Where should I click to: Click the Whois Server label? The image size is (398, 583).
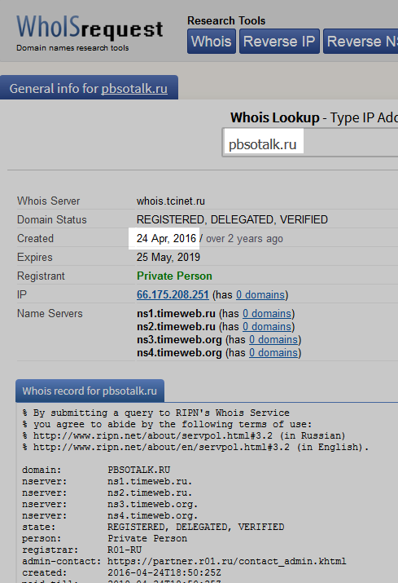[48, 201]
